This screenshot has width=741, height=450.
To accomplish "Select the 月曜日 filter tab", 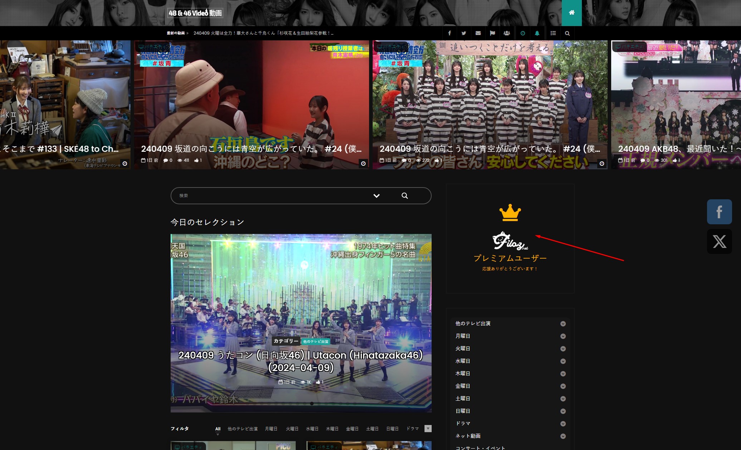I will point(271,429).
